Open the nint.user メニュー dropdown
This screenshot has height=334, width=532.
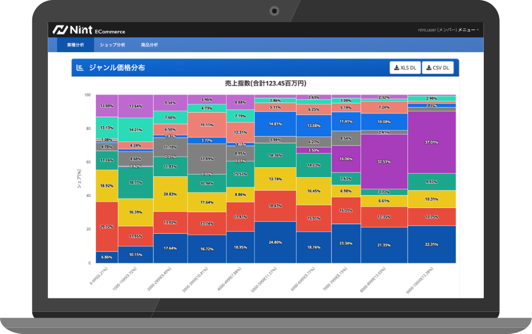click(x=448, y=30)
